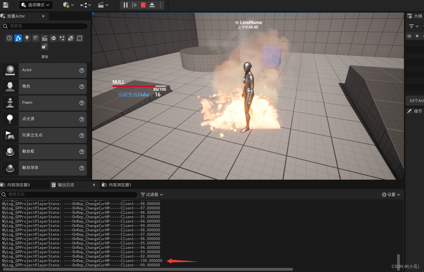Select the Basic actors category icon
424x272 pixels.
click(18, 38)
